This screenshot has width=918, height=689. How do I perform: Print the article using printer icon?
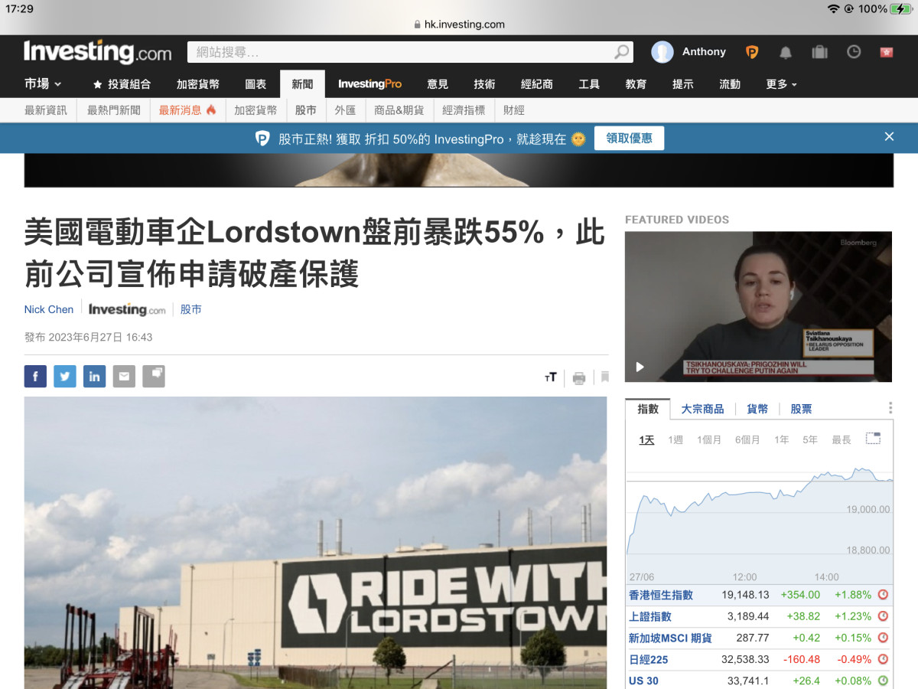[579, 377]
